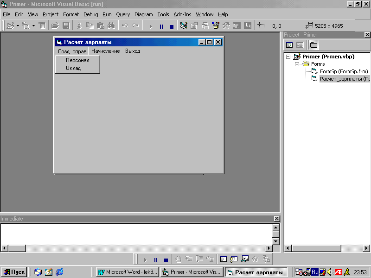Click the Step Into debug icon
This screenshot has height=278, width=371.
[x=189, y=259]
